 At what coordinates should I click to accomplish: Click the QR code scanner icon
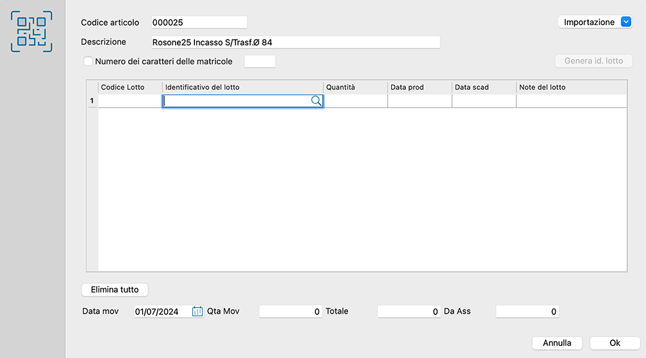31,31
